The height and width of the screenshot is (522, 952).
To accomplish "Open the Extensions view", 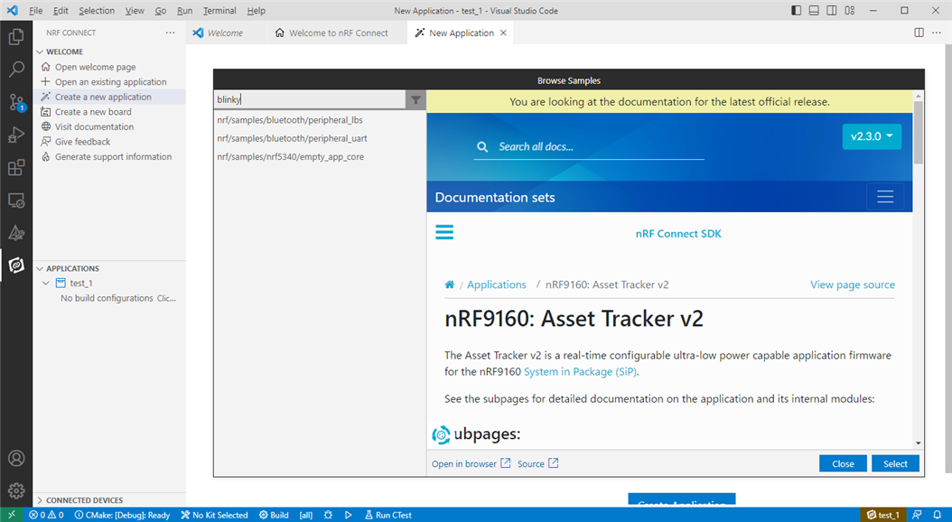I will [x=16, y=167].
